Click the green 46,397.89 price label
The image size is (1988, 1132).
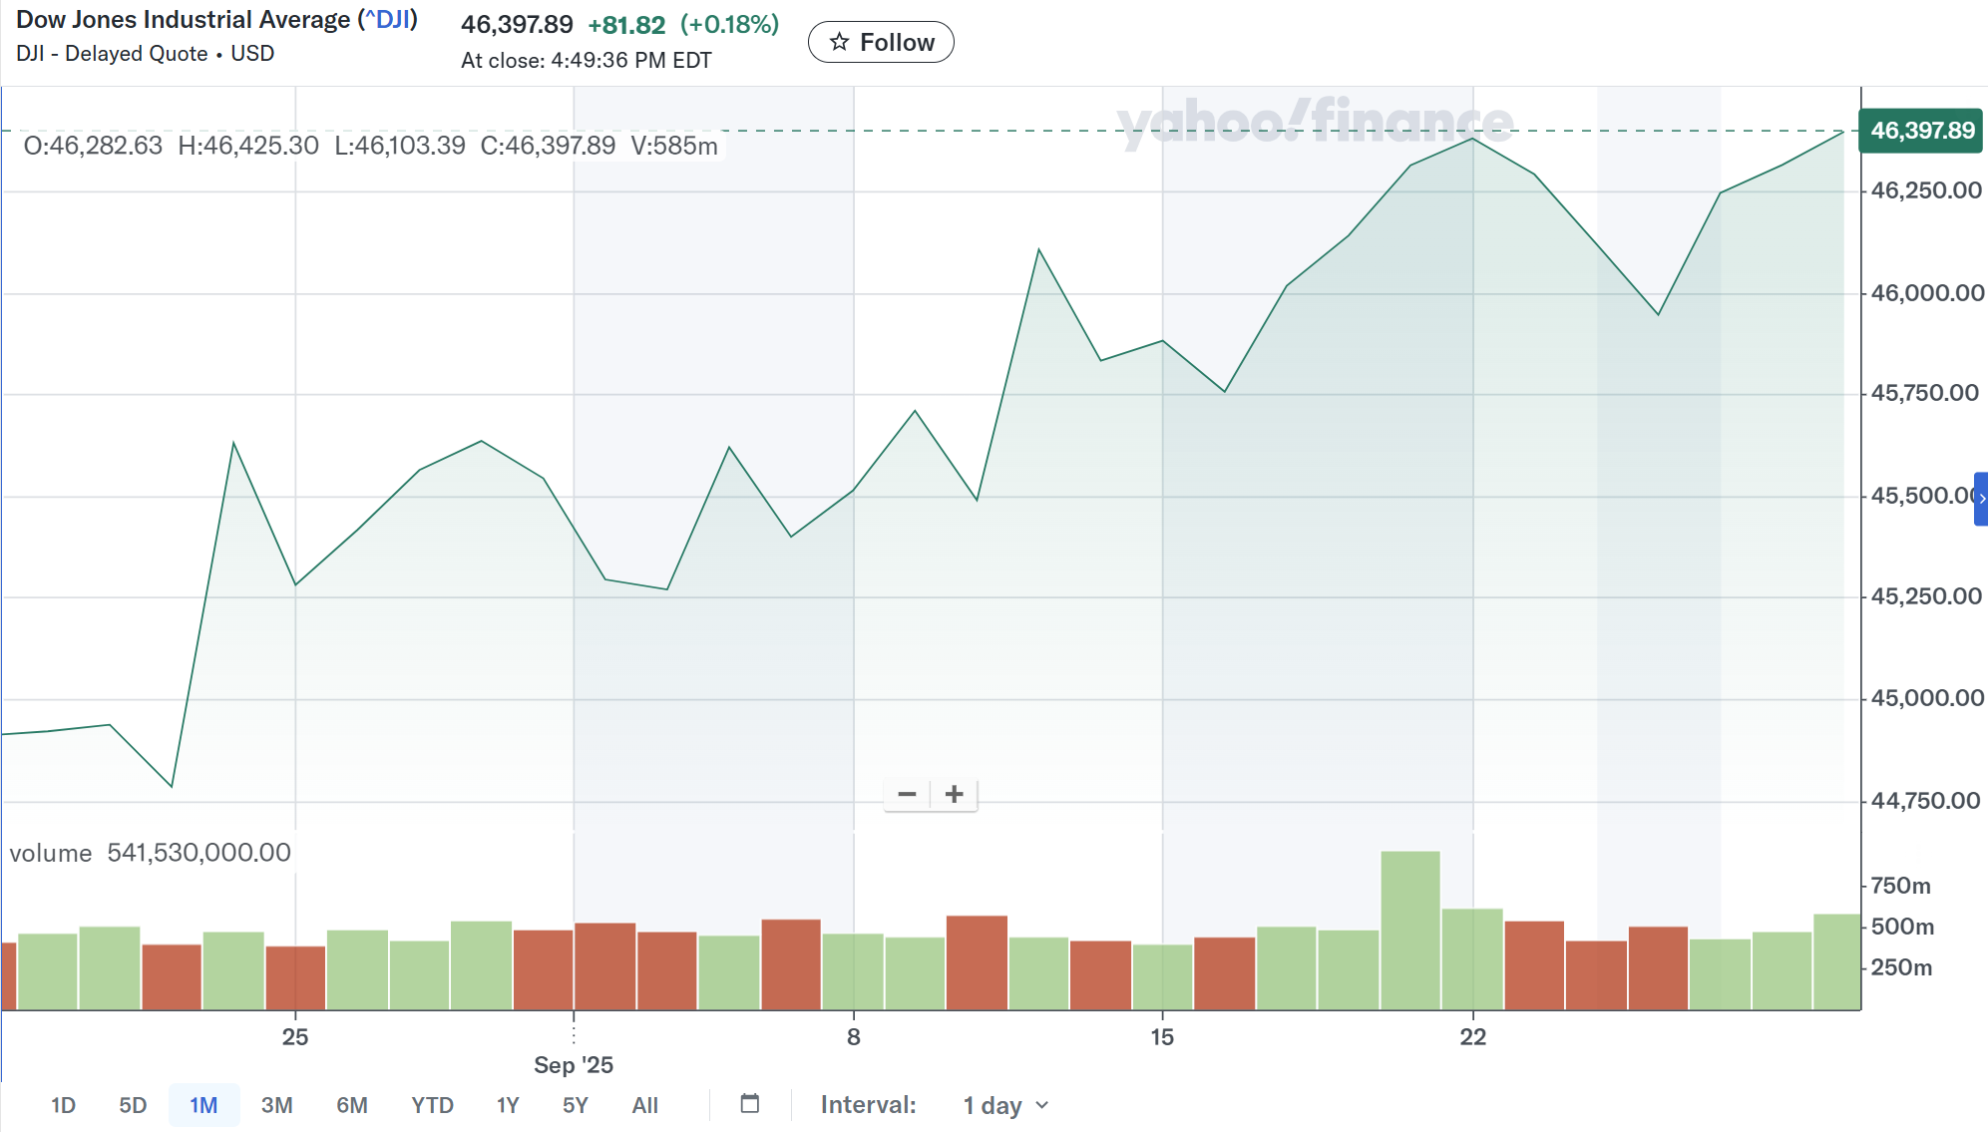tap(1921, 131)
